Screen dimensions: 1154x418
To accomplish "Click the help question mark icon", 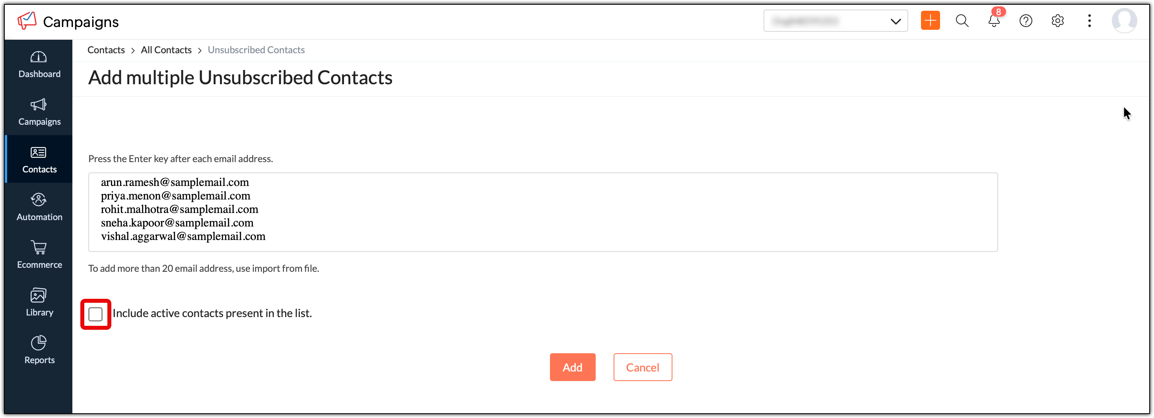I will 1026,21.
